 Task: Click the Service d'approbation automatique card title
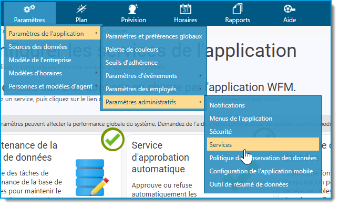click(x=160, y=157)
